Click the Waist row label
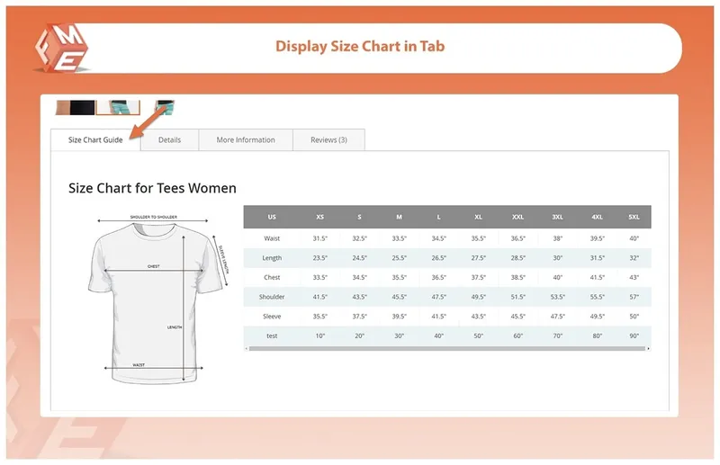The image size is (720, 465). click(272, 238)
